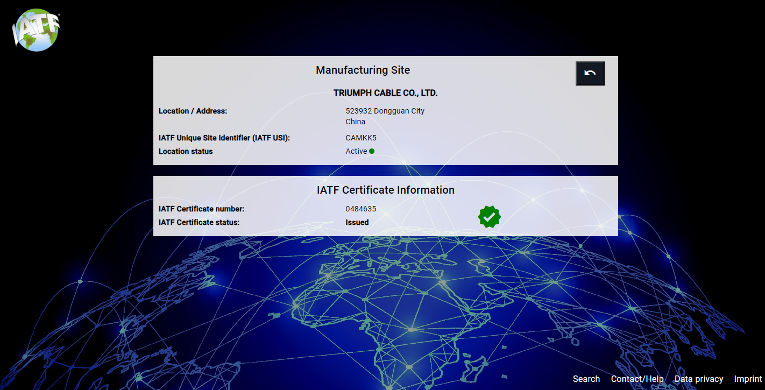
Task: Click the Active location status text
Action: (356, 151)
